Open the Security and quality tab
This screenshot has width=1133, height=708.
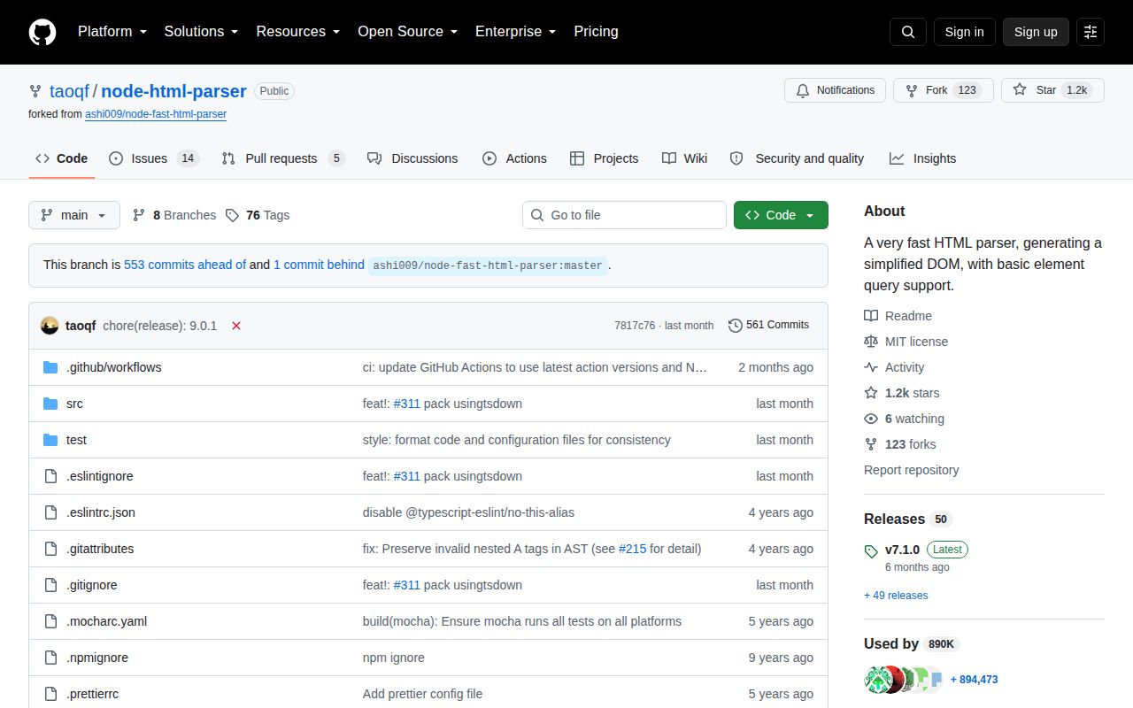pyautogui.click(x=797, y=158)
